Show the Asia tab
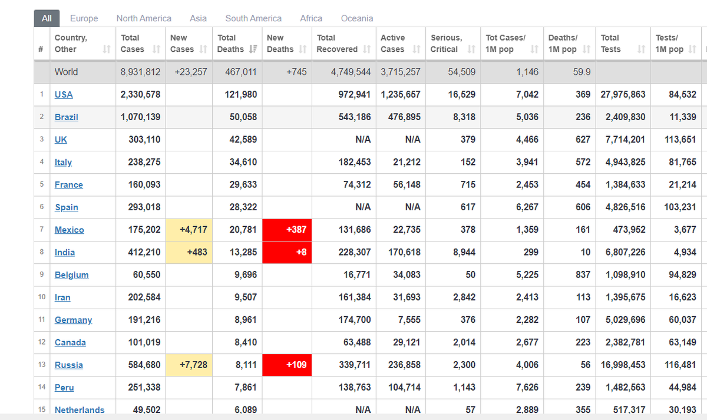 tap(198, 18)
